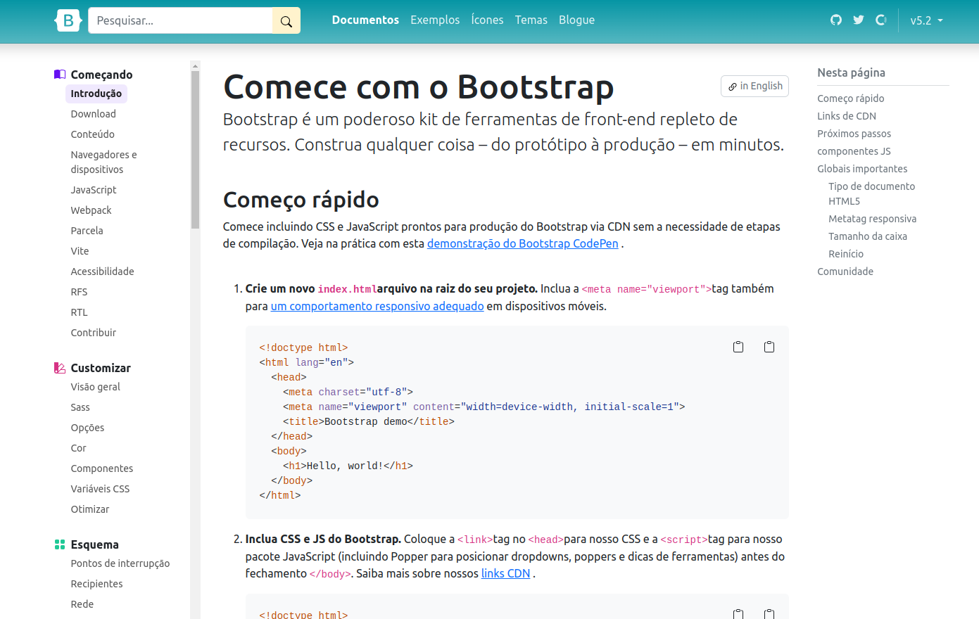The image size is (979, 619).
Task: Open the Documentos nav item
Action: pyautogui.click(x=365, y=20)
